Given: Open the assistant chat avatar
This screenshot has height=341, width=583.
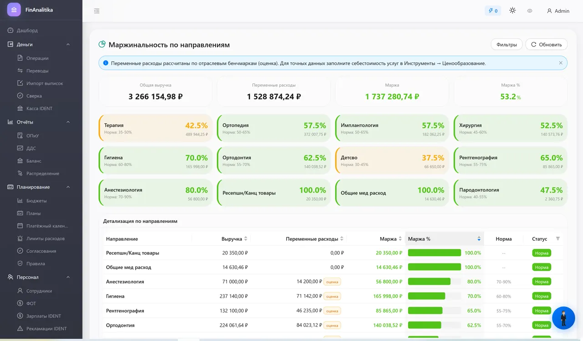Looking at the screenshot, I should click(x=563, y=318).
